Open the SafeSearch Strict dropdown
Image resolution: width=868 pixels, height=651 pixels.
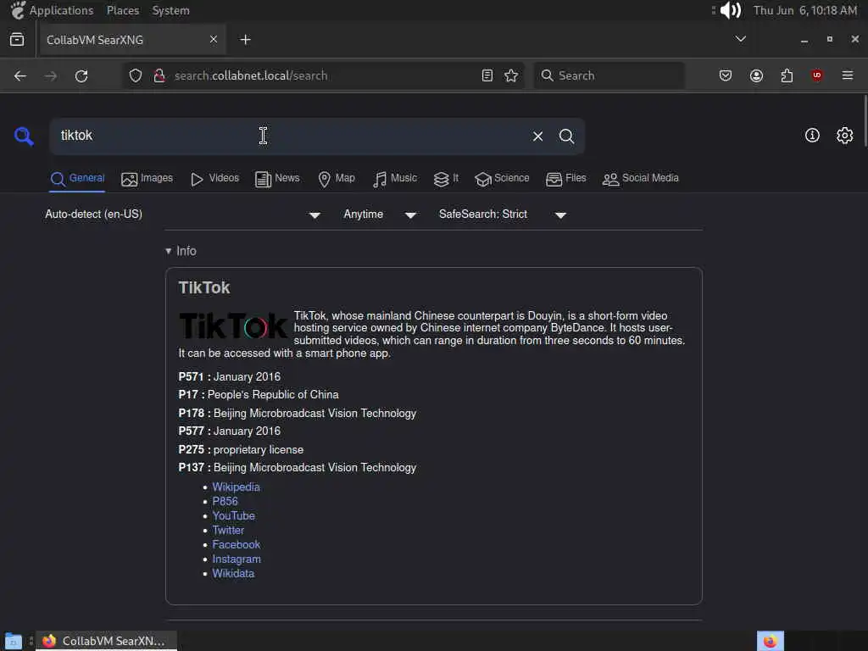pyautogui.click(x=502, y=214)
